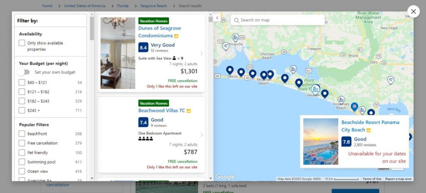
Task: Tick the $121 – $182 budget checkbox
Action: (22, 92)
